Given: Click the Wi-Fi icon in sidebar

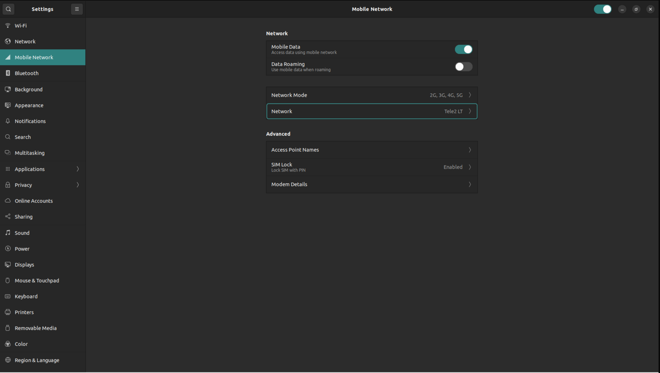Looking at the screenshot, I should pyautogui.click(x=8, y=25).
